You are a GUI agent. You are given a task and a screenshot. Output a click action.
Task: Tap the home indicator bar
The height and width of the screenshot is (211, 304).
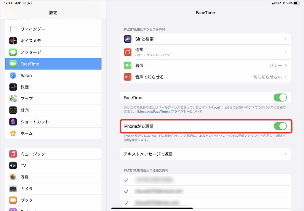(x=152, y=208)
